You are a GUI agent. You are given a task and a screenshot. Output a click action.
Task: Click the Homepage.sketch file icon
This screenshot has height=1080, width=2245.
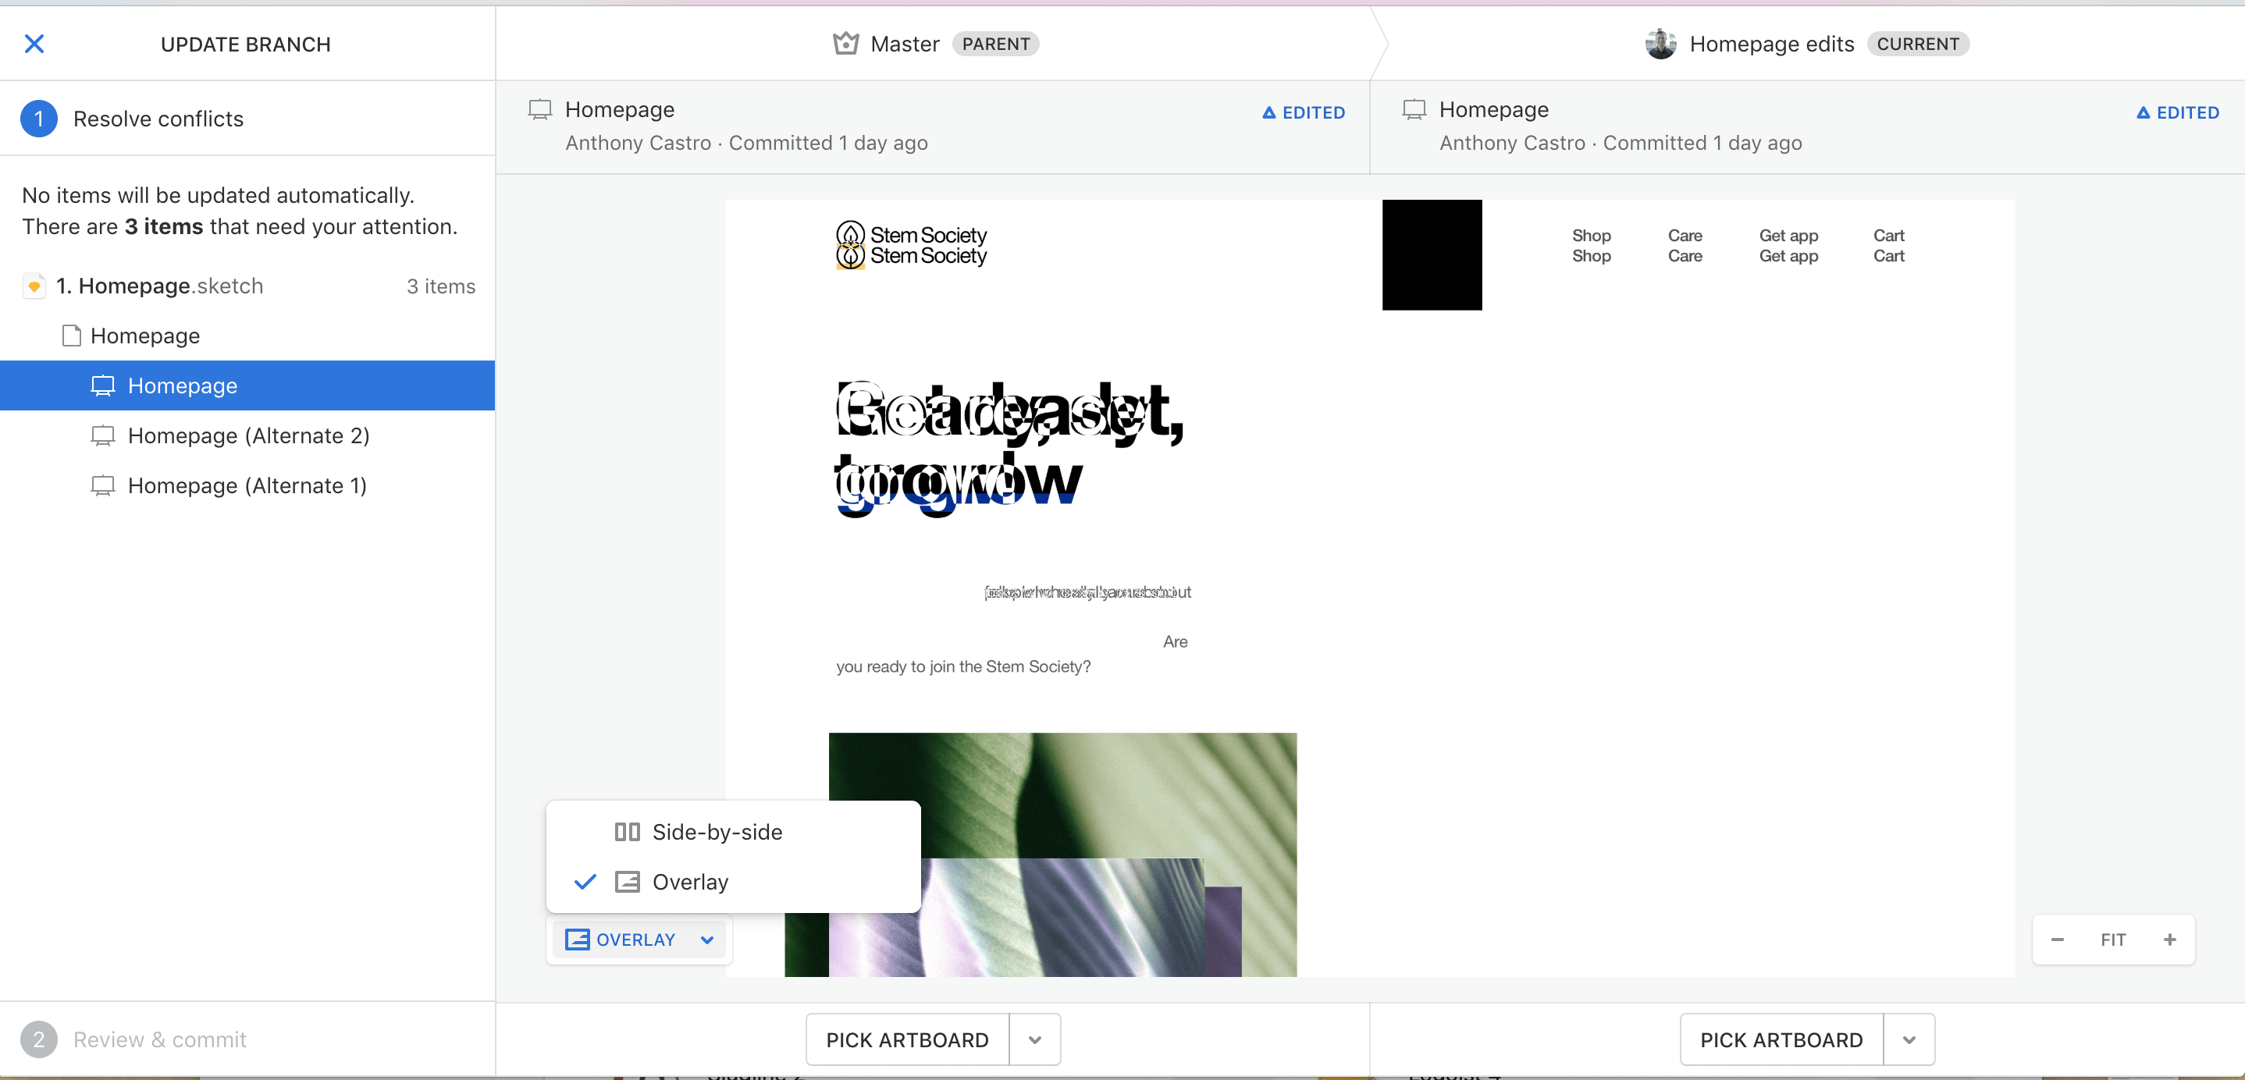(34, 286)
